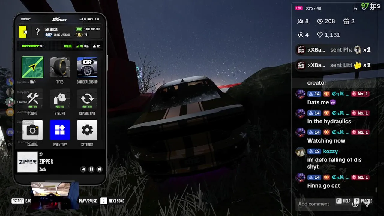Click the Street Net logo banner
Image resolution: width=384 pixels, height=216 pixels.
pos(33,46)
